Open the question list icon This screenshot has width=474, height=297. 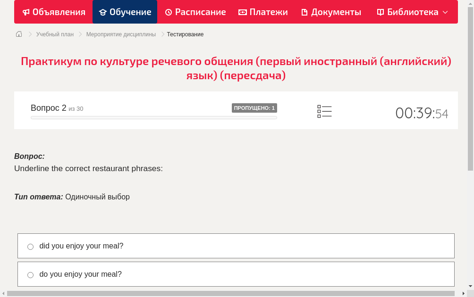coord(324,111)
